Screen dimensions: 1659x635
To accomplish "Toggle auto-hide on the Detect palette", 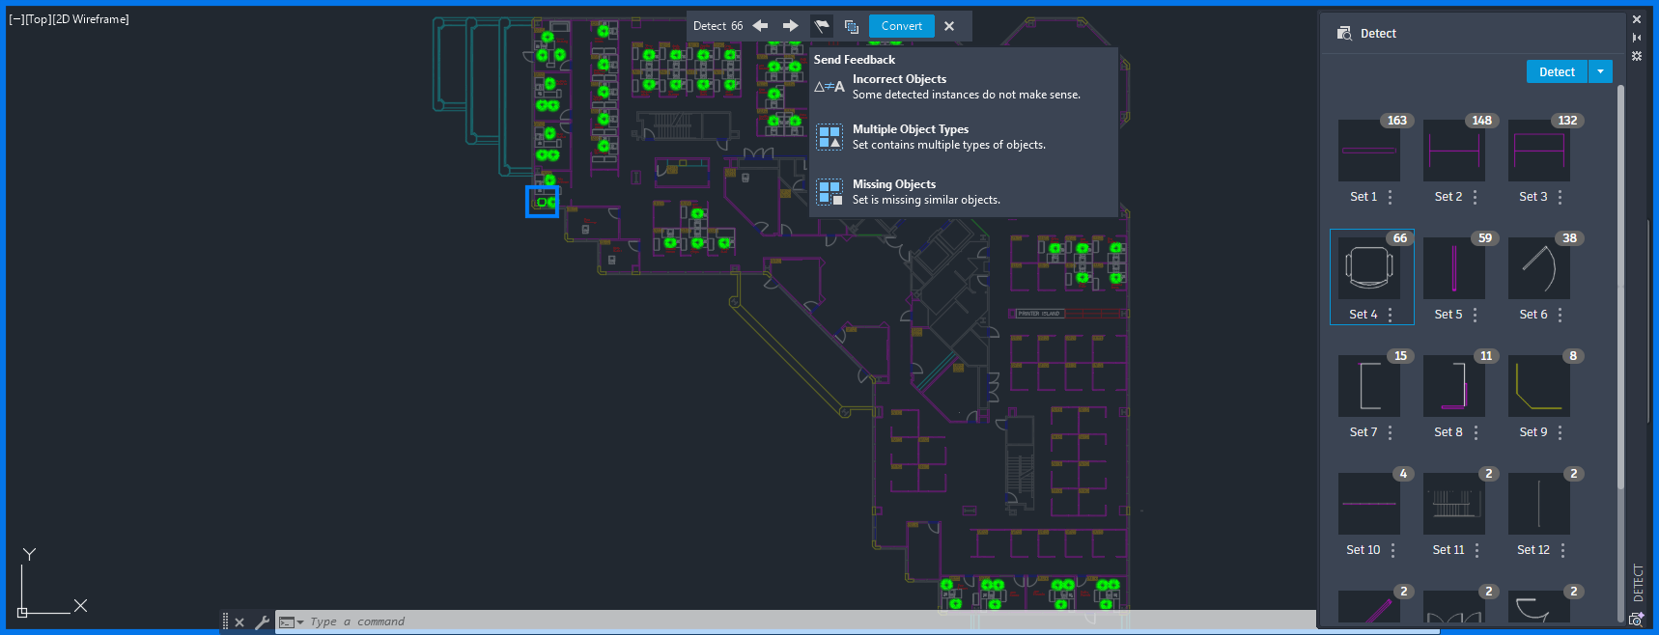I will [x=1637, y=38].
